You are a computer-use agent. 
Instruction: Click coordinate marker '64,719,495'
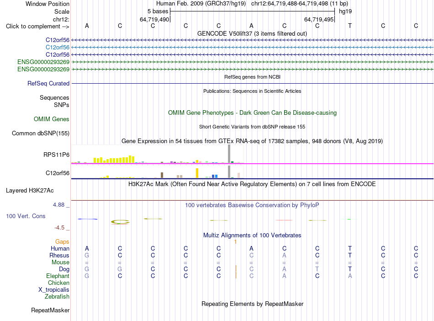point(318,19)
